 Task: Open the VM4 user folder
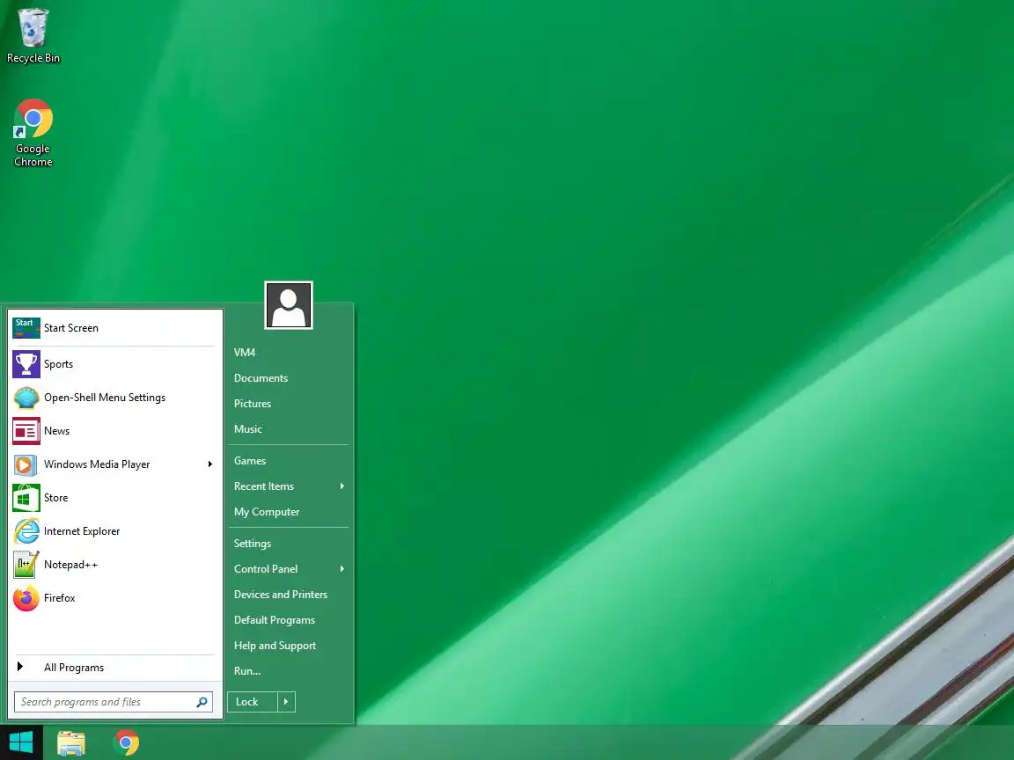click(x=245, y=352)
